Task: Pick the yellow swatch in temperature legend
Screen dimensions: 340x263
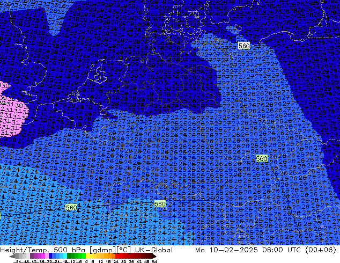Action: (87, 255)
